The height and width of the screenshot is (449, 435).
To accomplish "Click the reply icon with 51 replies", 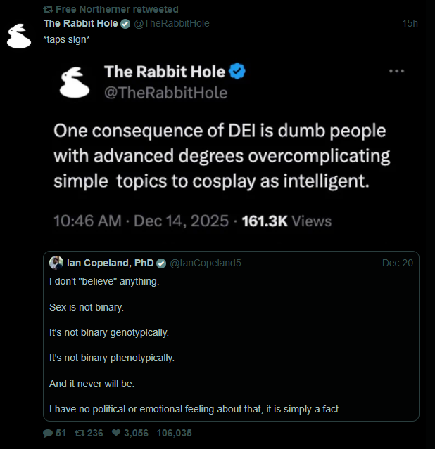I will click(49, 433).
